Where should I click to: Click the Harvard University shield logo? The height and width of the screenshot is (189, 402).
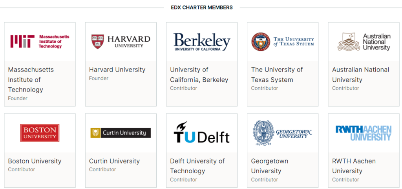point(121,42)
